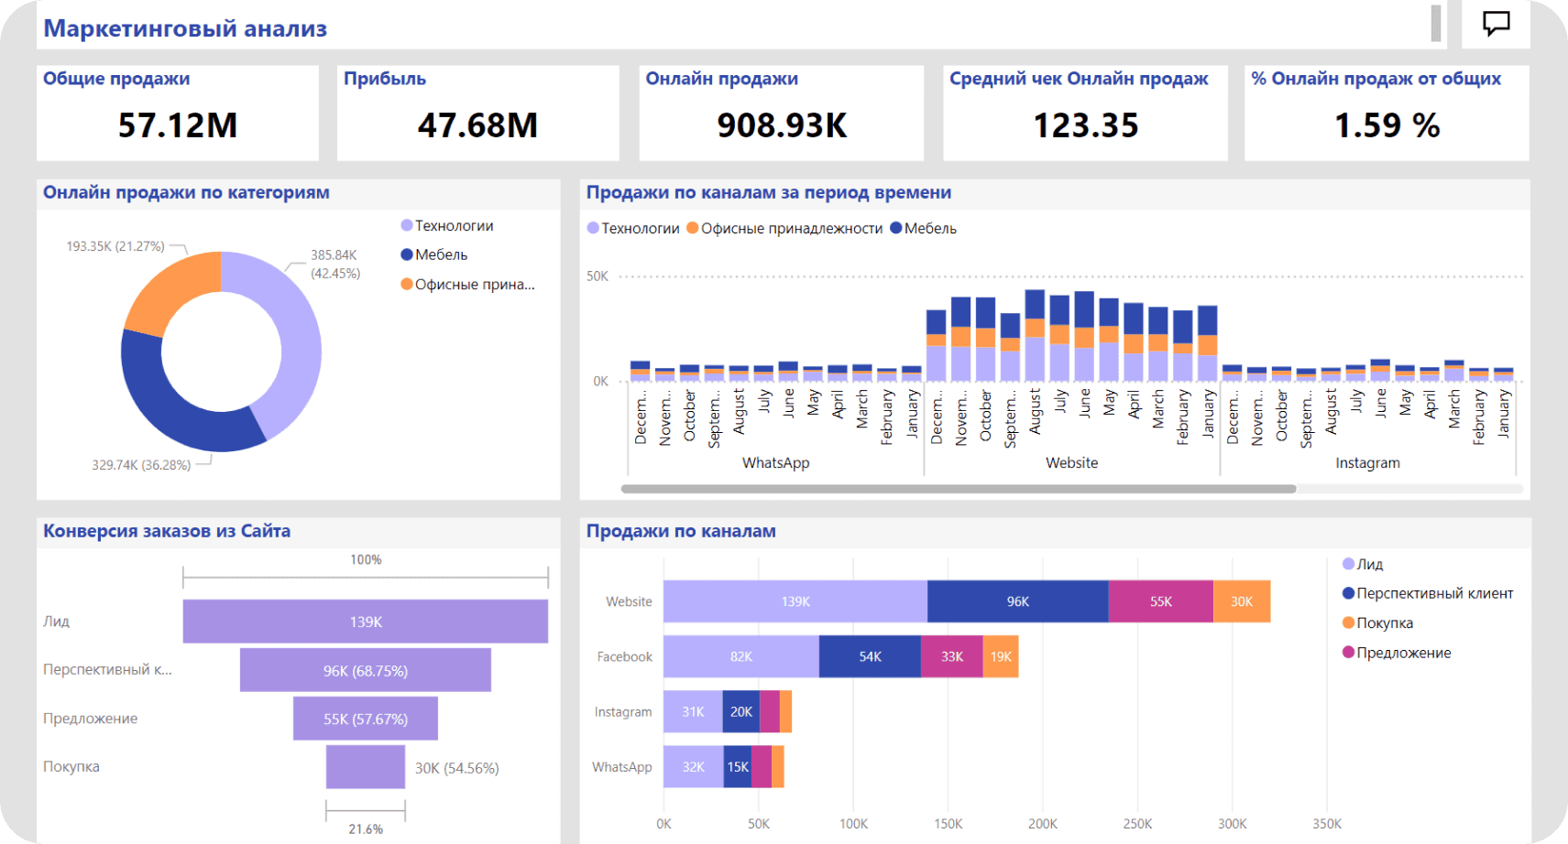Click the Website axis group label
This screenshot has width=1568, height=844.
coord(1071,463)
